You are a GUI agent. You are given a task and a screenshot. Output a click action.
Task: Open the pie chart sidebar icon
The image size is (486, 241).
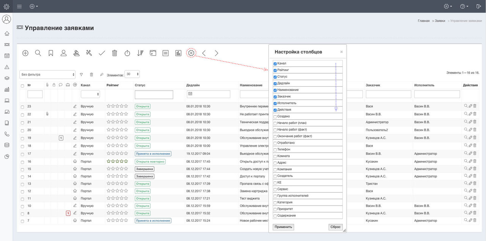pyautogui.click(x=7, y=156)
